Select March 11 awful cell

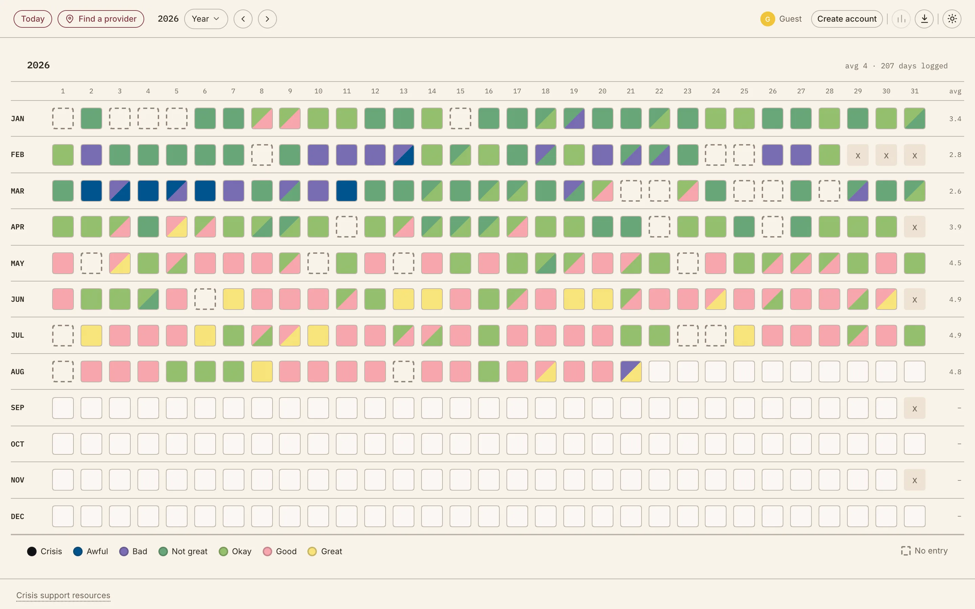tap(346, 190)
